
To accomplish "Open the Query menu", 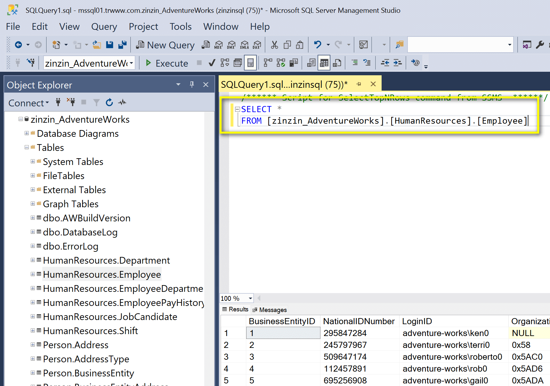I will click(x=104, y=27).
